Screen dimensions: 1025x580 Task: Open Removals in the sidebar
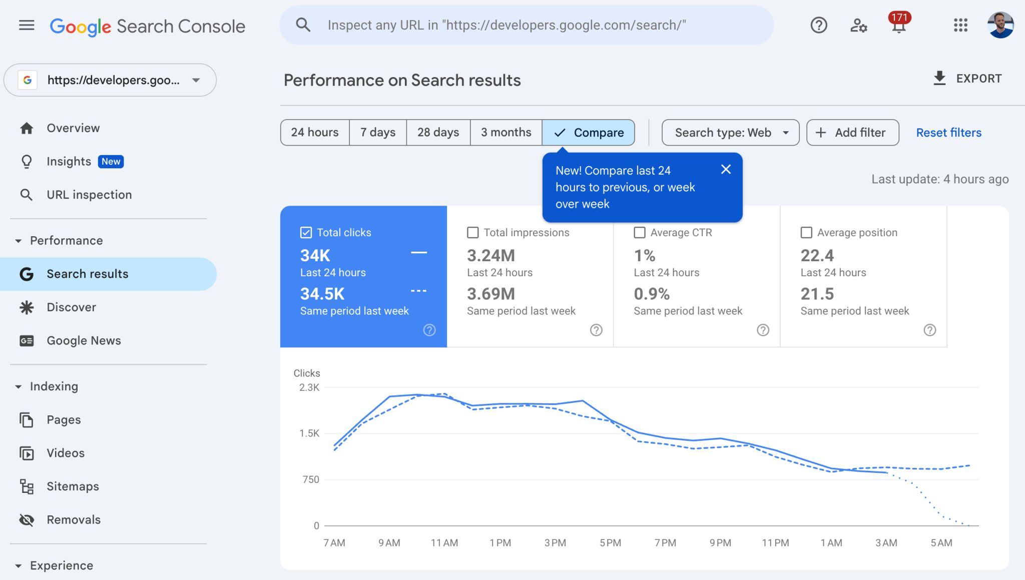tap(74, 519)
